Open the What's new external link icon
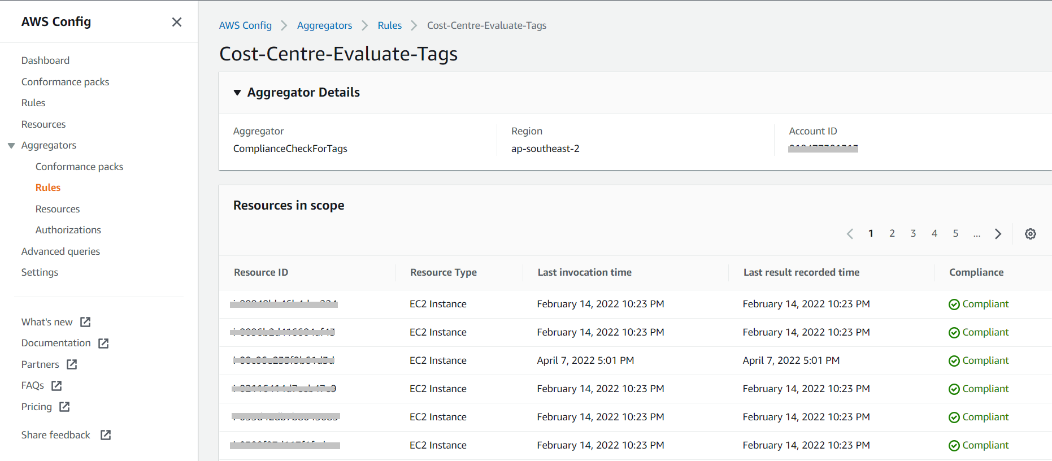 pos(85,322)
